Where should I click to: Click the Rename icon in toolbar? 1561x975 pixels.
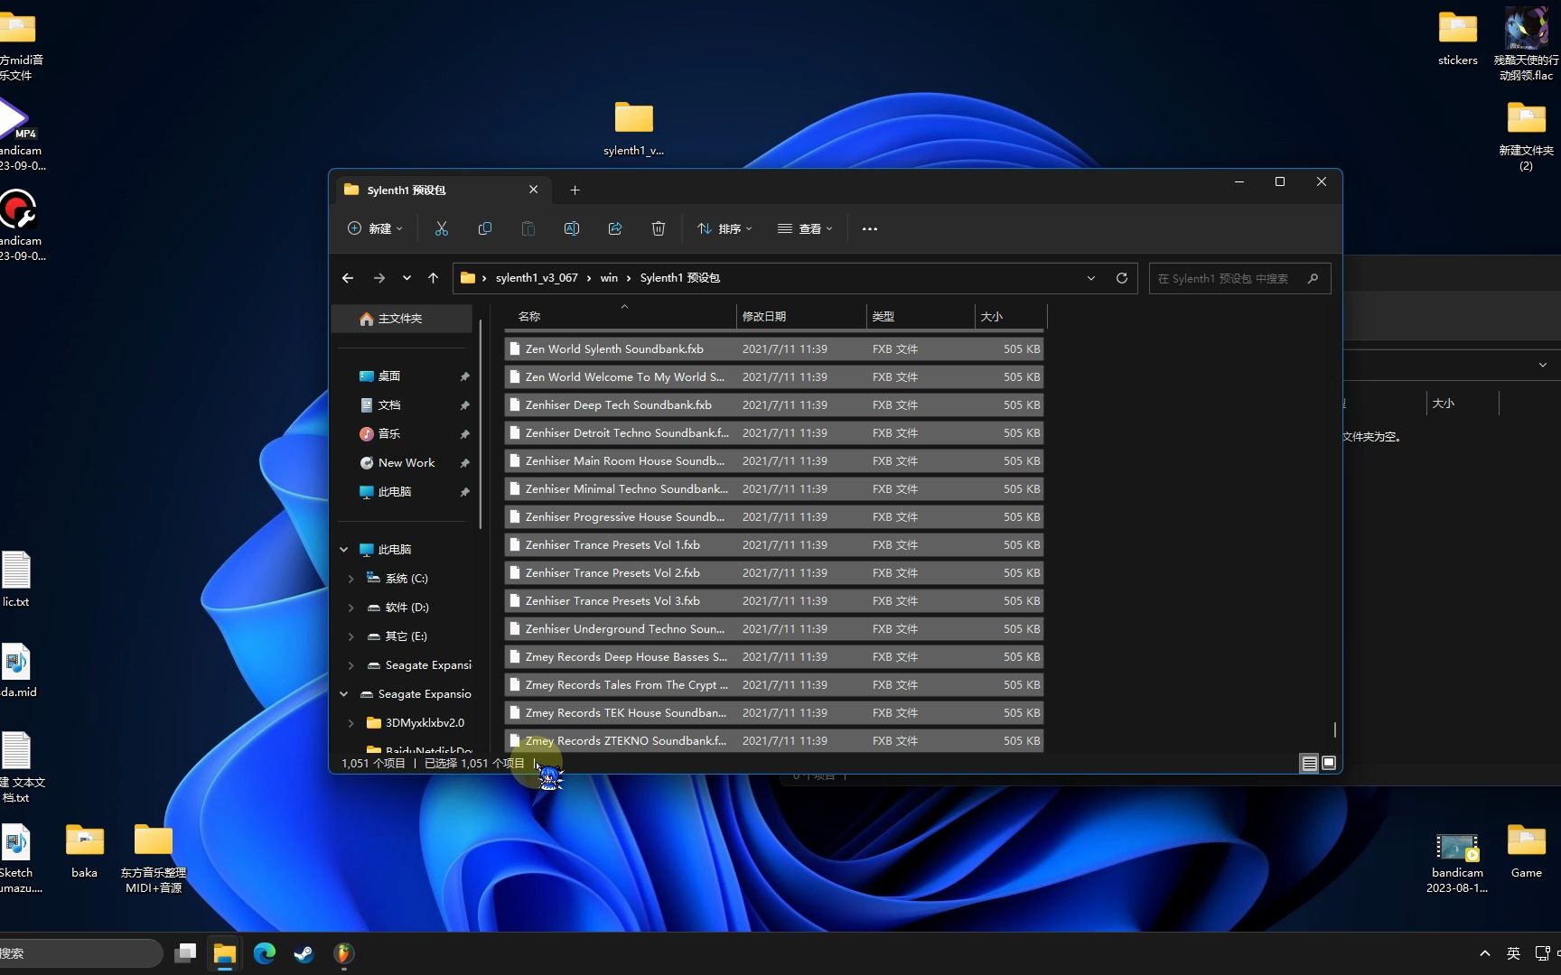pos(571,229)
